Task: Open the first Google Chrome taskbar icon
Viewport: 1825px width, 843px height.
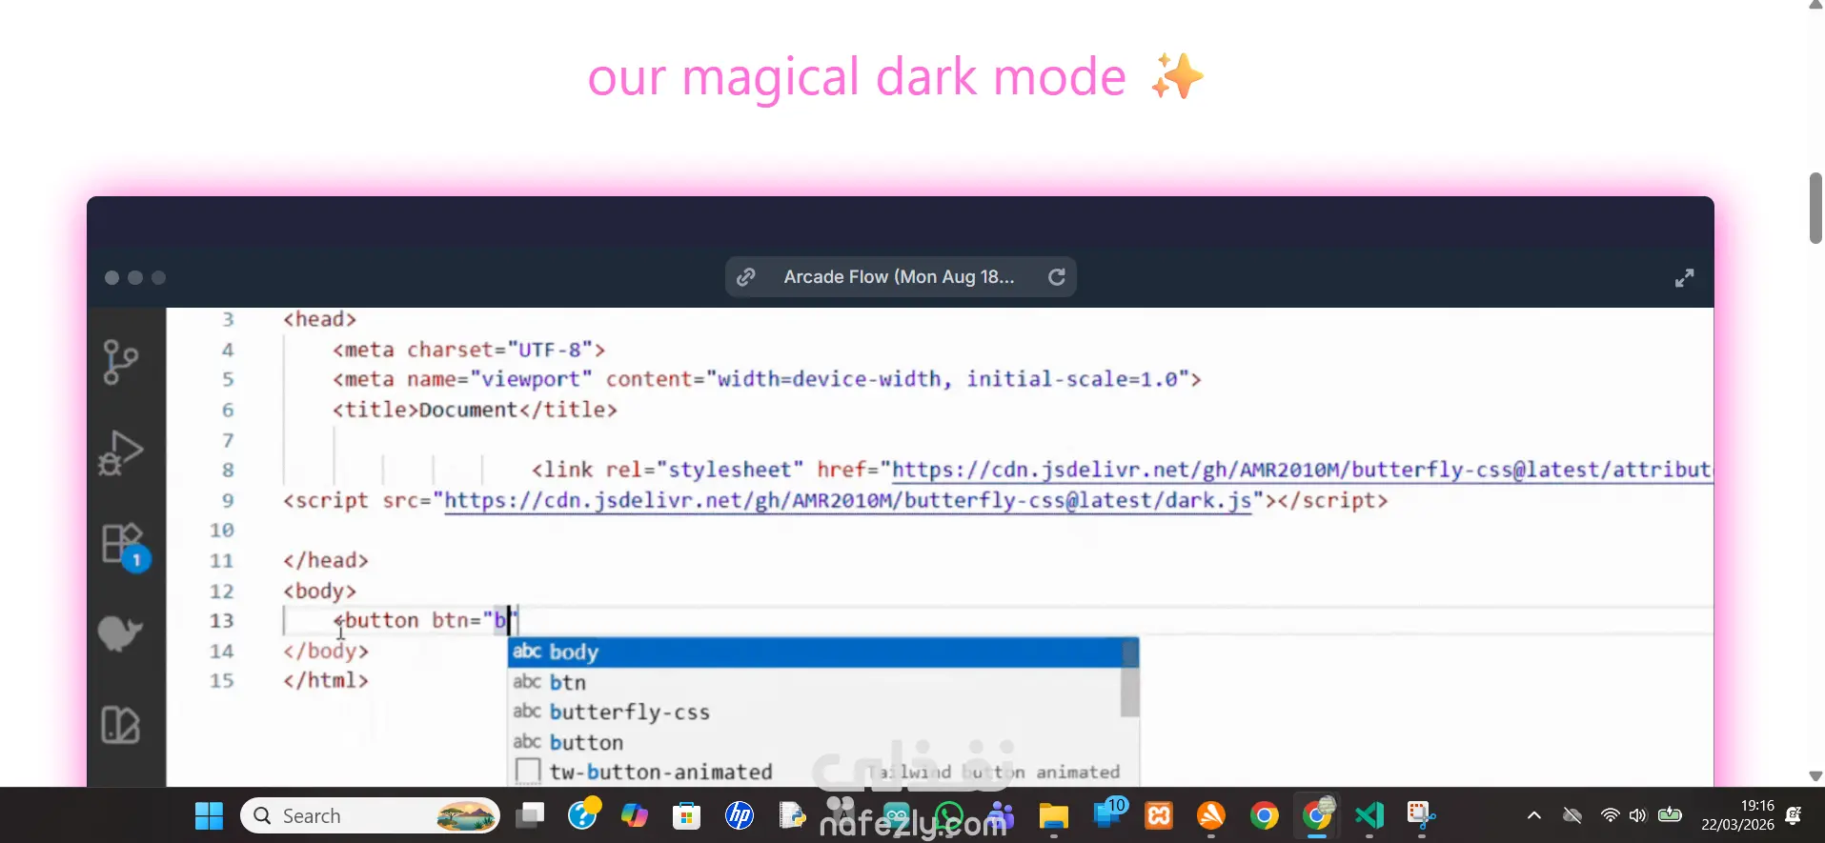Action: (1265, 816)
